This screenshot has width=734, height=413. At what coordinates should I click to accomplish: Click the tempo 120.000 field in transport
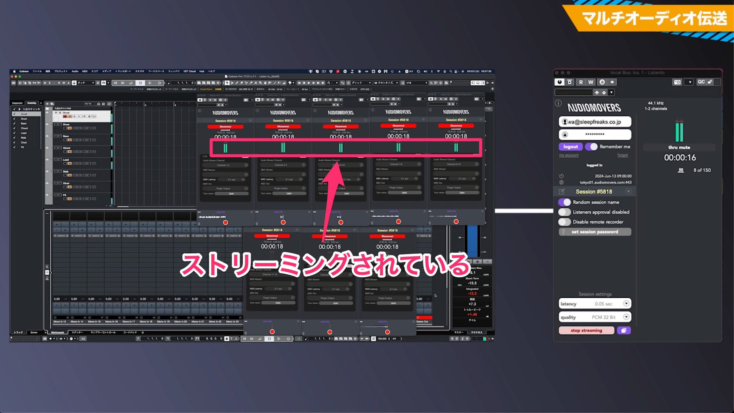click(382, 339)
